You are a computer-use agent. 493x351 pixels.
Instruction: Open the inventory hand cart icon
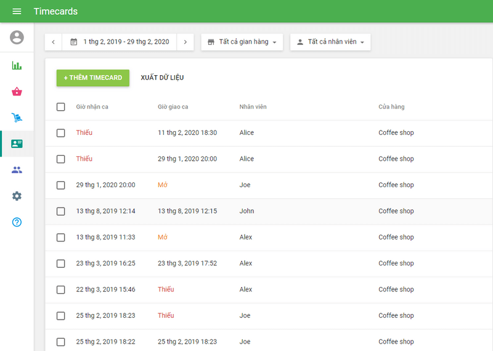[x=17, y=118]
